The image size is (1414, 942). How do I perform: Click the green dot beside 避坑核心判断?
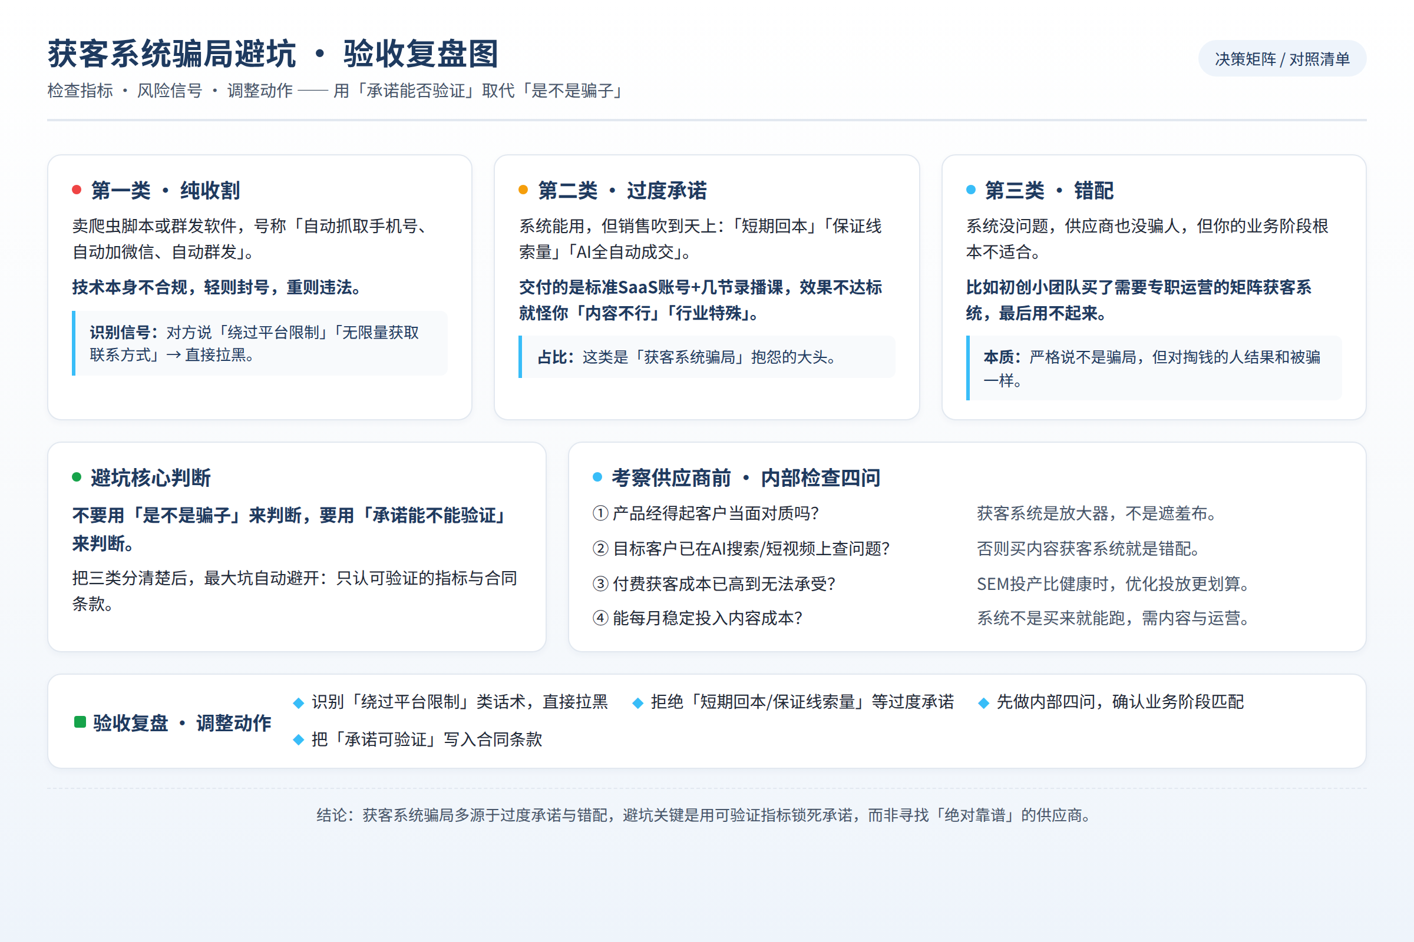coord(77,477)
